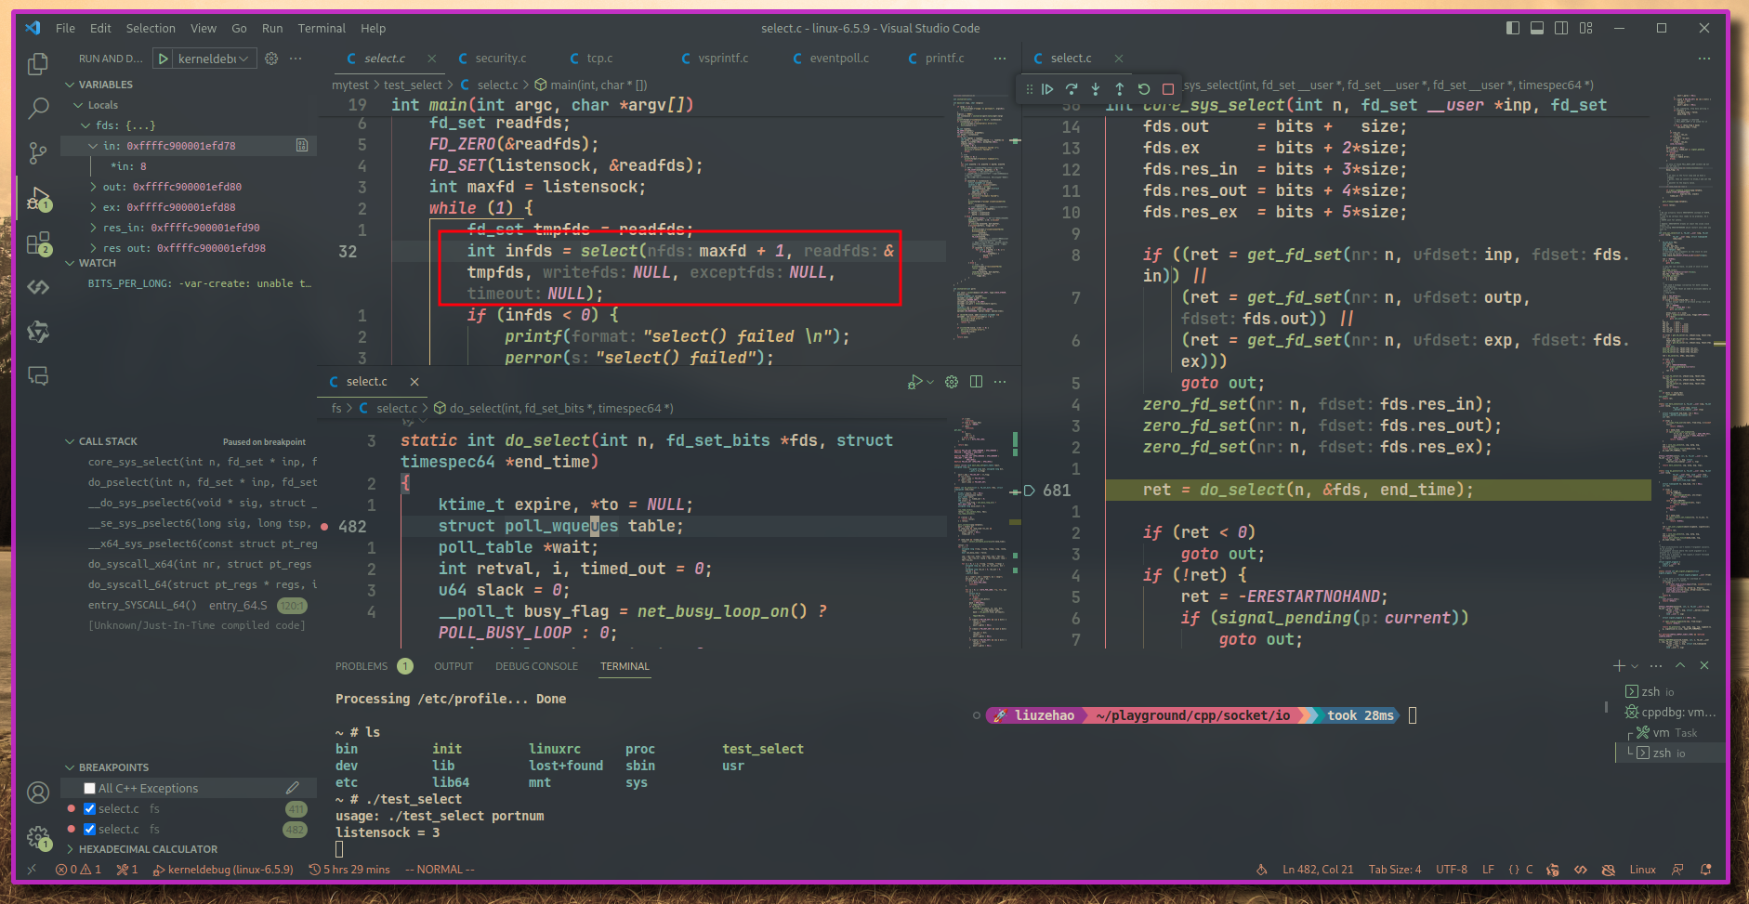Screen dimensions: 1749x904
Task: Collapse the fds variable
Action: [x=85, y=125]
